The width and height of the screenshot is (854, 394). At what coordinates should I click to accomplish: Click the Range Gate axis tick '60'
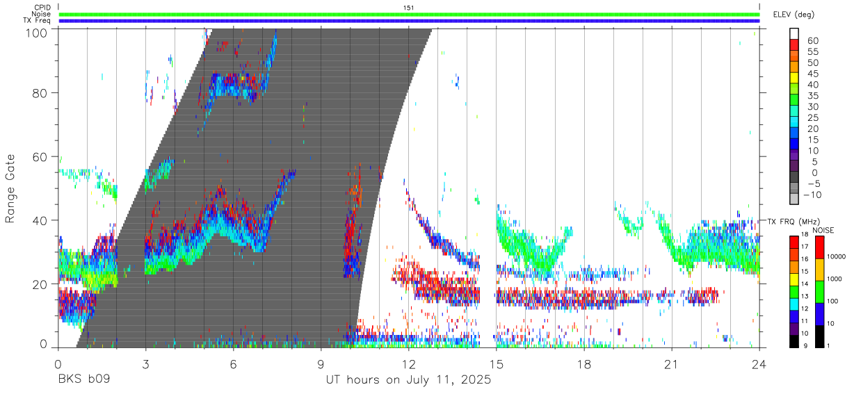pyautogui.click(x=39, y=157)
